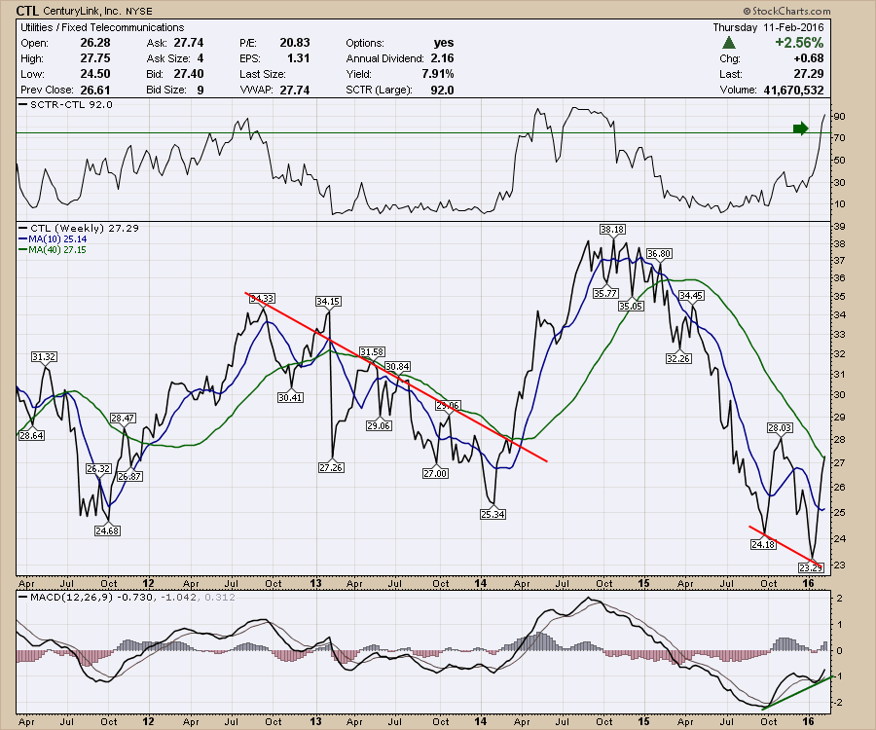This screenshot has height=730, width=876.
Task: Click the green up triangle beside +2.56%
Action: pos(728,43)
